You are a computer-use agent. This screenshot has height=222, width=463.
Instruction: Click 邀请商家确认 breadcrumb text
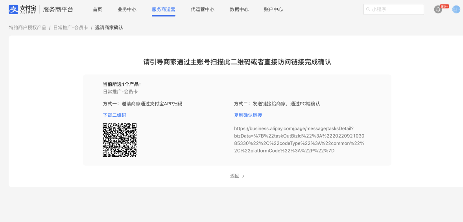point(109,28)
